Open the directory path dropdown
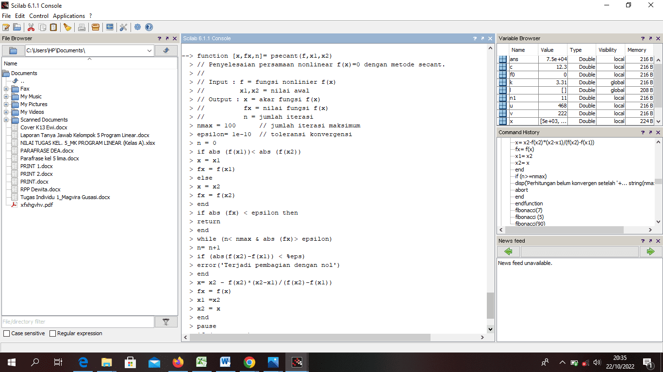 pyautogui.click(x=149, y=50)
